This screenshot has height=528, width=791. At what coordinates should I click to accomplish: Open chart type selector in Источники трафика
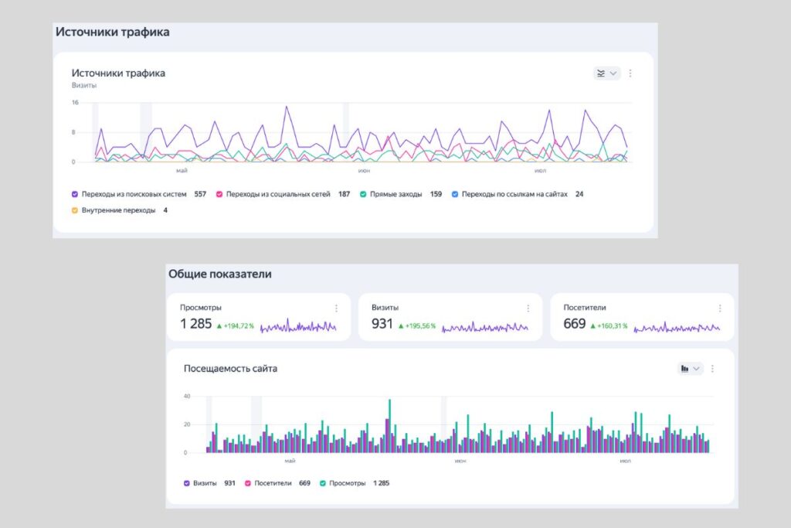(607, 73)
